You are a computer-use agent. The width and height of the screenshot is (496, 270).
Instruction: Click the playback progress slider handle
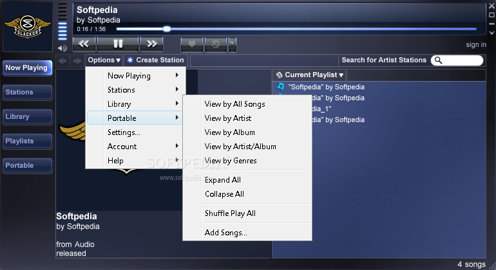(x=167, y=29)
